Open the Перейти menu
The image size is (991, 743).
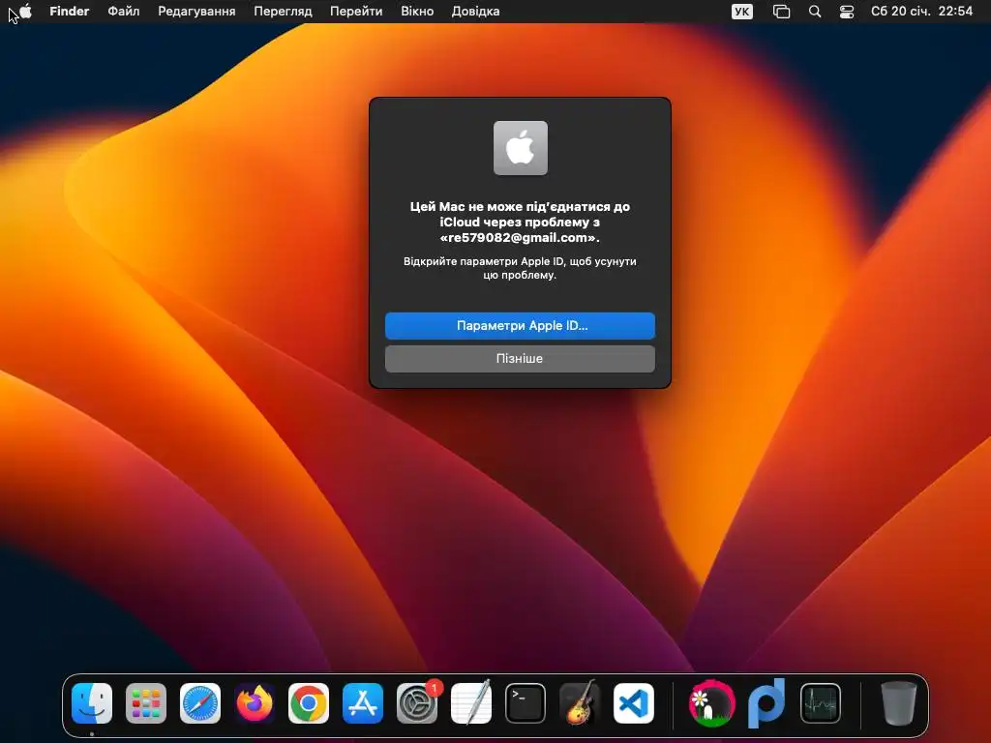coord(356,11)
